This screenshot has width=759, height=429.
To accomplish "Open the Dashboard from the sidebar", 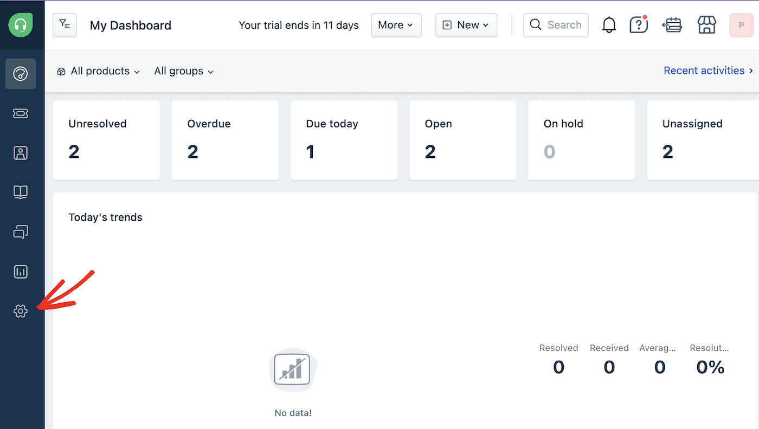I will click(x=20, y=74).
